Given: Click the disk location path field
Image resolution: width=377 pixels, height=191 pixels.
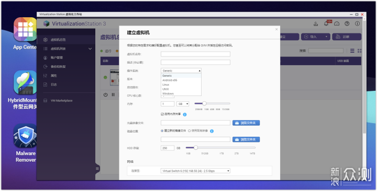Looking at the screenshot, I should click(195, 139).
